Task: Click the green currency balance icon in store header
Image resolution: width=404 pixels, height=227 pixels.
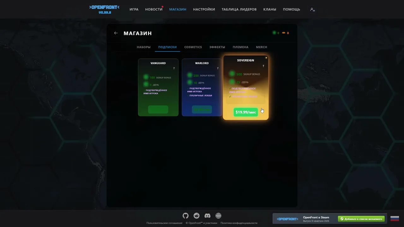Action: 274,33
